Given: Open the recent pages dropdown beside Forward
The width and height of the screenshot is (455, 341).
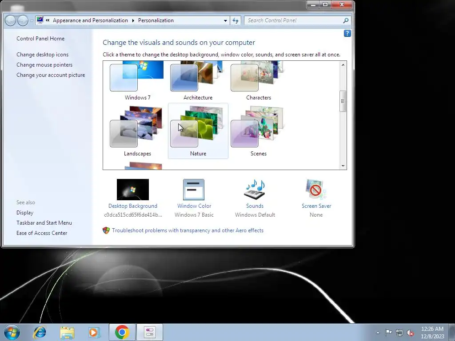Looking at the screenshot, I should coord(31,20).
